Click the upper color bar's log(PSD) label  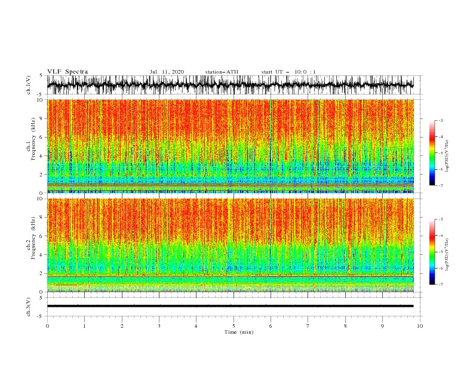447,156
